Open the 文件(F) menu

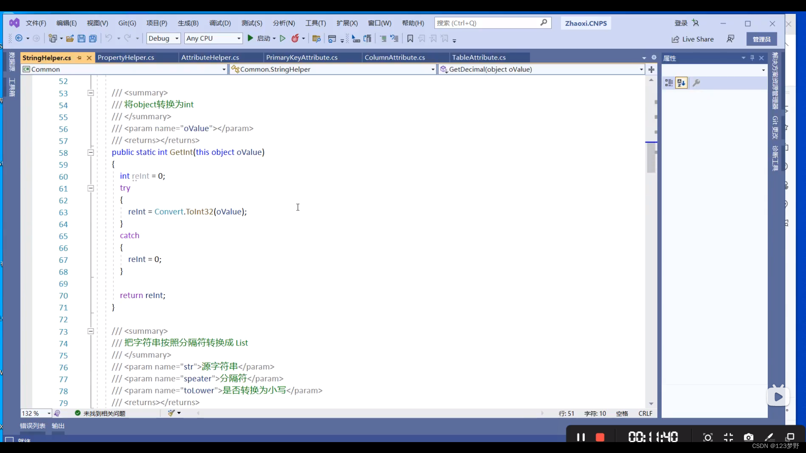36,23
